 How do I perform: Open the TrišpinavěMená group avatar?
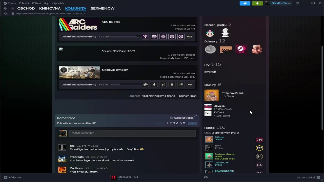(x=211, y=95)
